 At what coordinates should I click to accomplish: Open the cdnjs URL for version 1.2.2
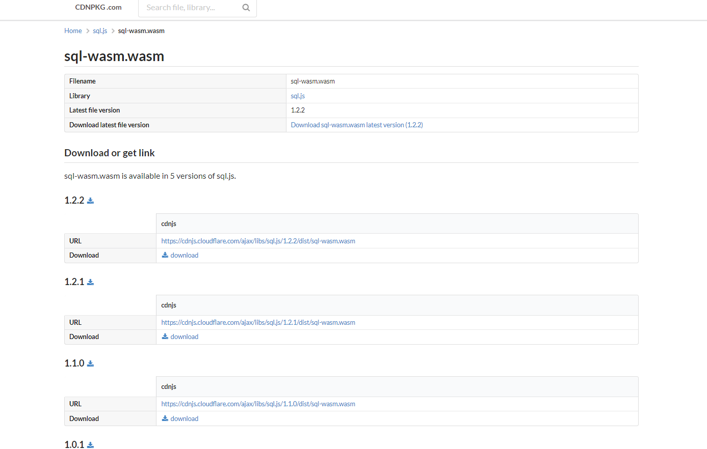[258, 241]
